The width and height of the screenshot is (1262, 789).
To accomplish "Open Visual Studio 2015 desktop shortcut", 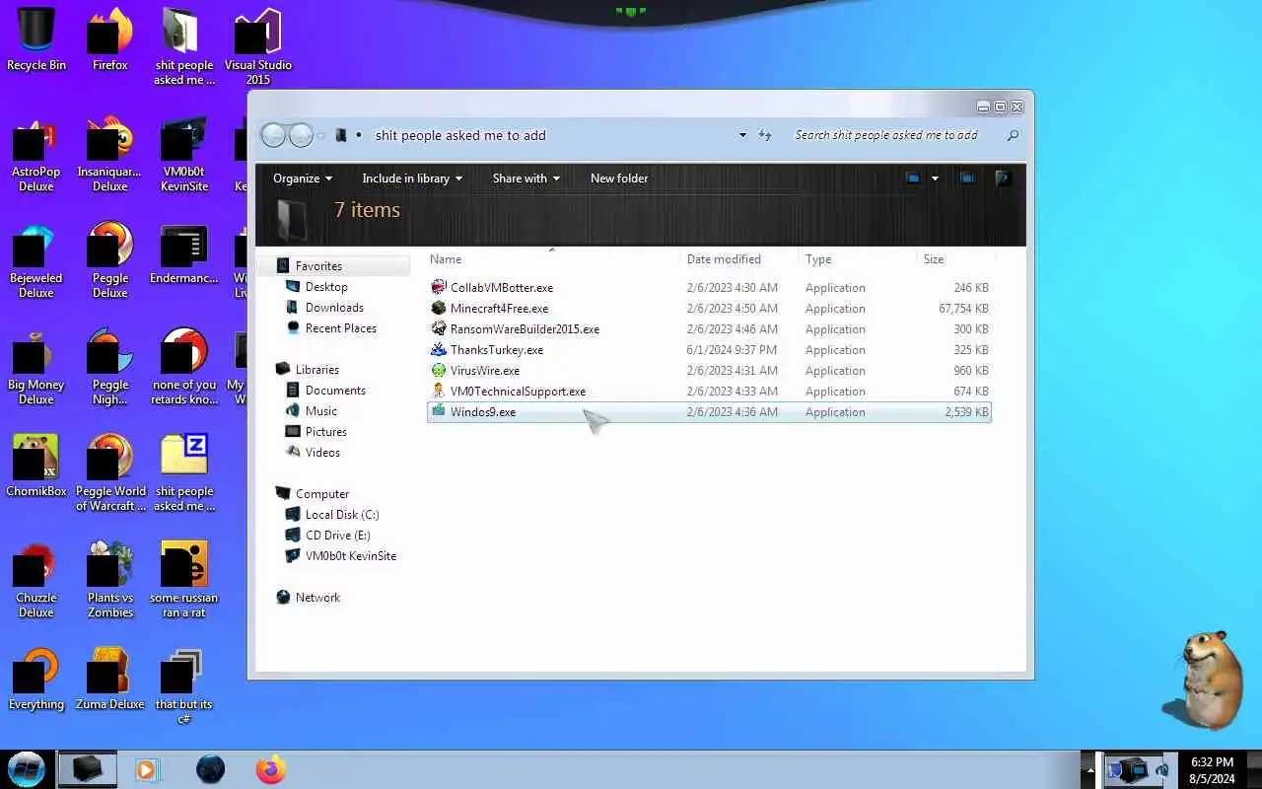I will [257, 46].
